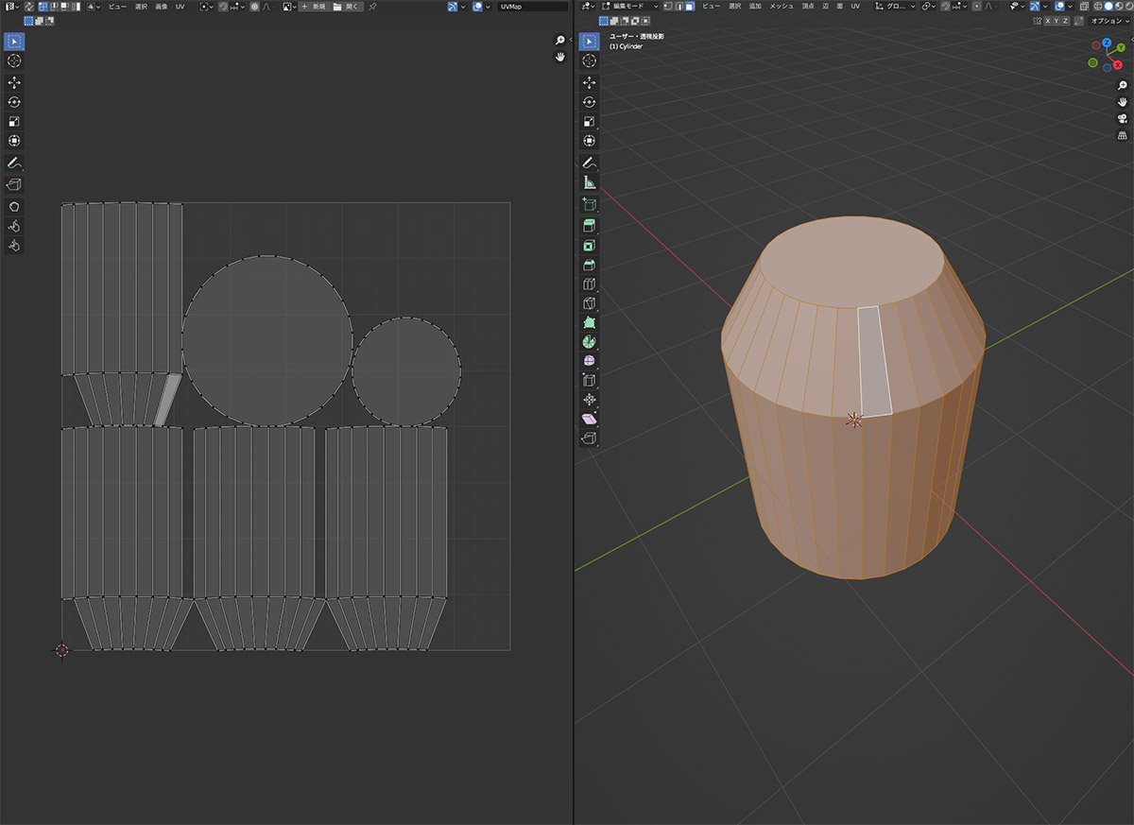Select the Extrude Region tool in 3D viewport

590,225
